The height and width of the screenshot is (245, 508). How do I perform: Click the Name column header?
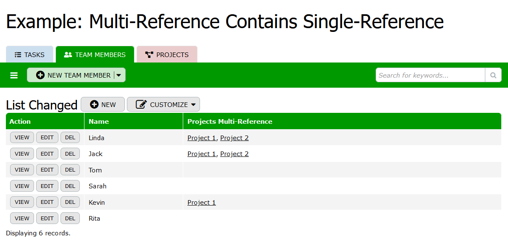(99, 122)
